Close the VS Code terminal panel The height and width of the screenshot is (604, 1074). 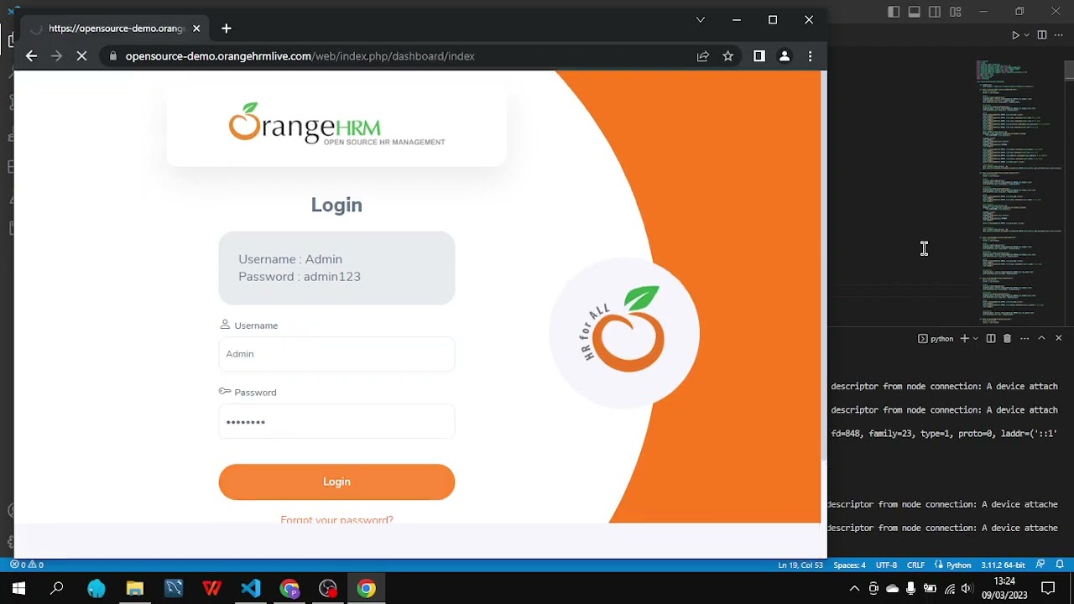[1058, 338]
